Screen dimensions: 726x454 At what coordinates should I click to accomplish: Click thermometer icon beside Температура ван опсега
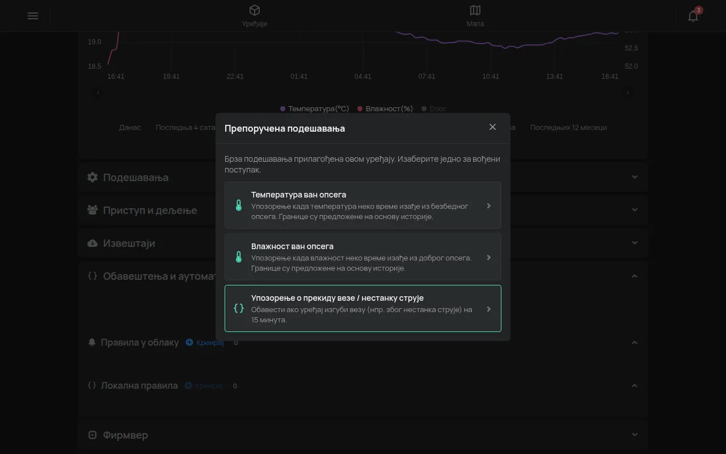coord(239,205)
